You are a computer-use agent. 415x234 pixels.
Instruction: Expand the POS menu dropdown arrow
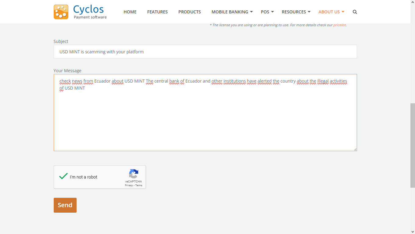pos(272,12)
